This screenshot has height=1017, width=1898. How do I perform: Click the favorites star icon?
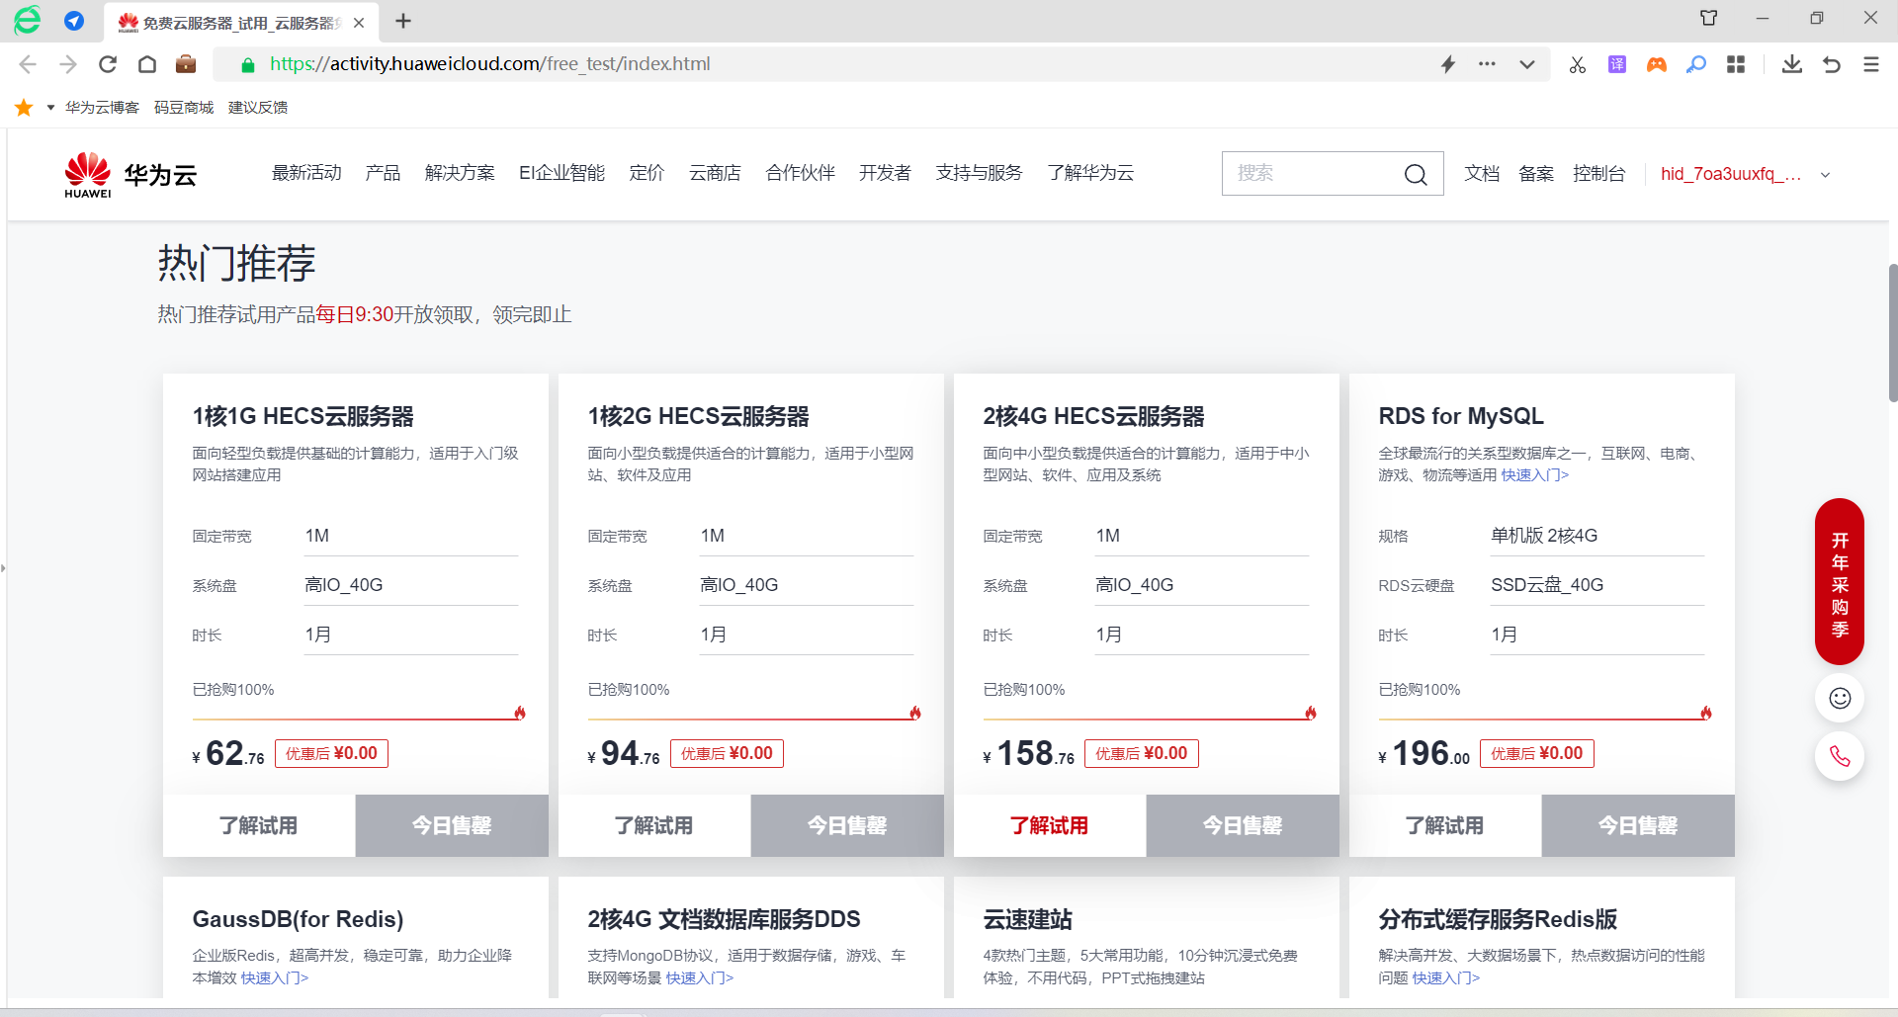click(24, 108)
